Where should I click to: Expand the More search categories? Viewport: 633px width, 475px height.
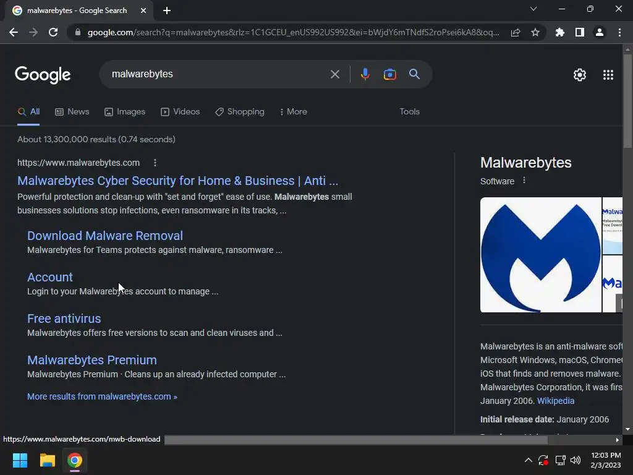[x=294, y=112]
